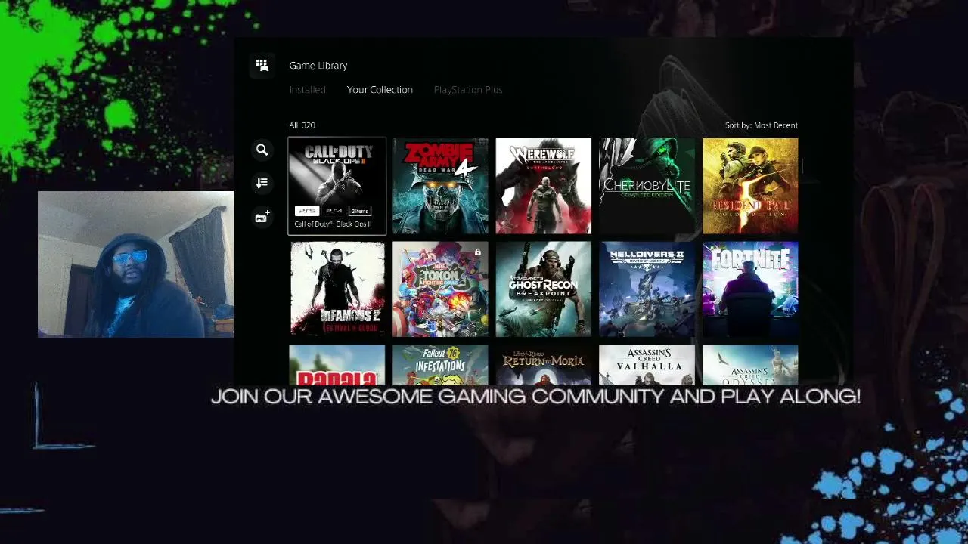Select the Rapala game tile
The height and width of the screenshot is (544, 968).
(x=337, y=365)
